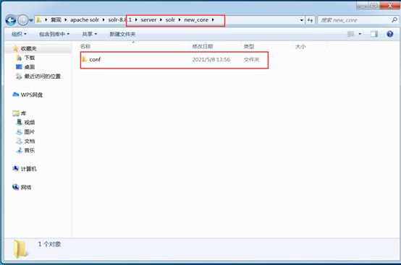401x265 pixels.
Task: Expand the arrow after server breadcrumb
Action: [x=161, y=20]
